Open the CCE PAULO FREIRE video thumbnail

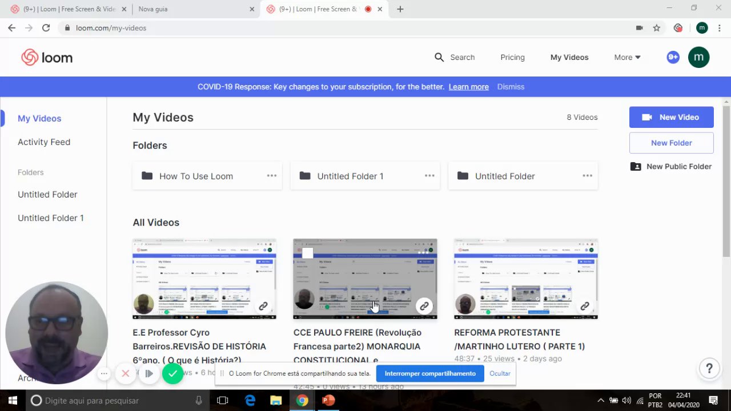[x=365, y=279]
